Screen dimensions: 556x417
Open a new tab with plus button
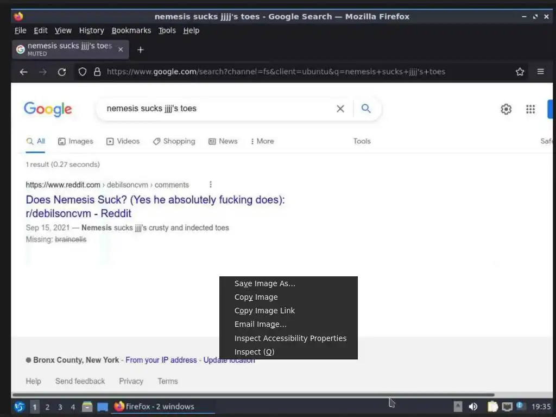click(x=141, y=49)
